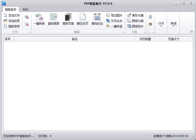Collapse the ribbon with the chevron
The image size is (196, 140).
coord(191,31)
